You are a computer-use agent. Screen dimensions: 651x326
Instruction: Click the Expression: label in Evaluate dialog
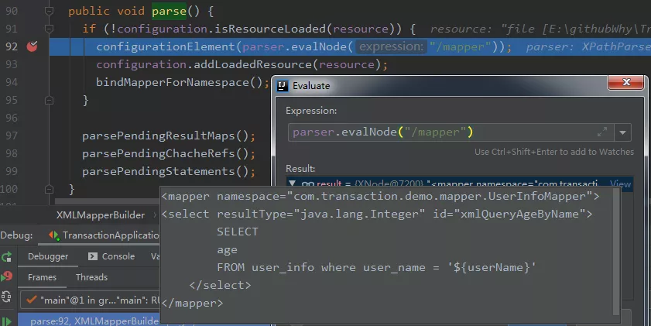coord(311,111)
